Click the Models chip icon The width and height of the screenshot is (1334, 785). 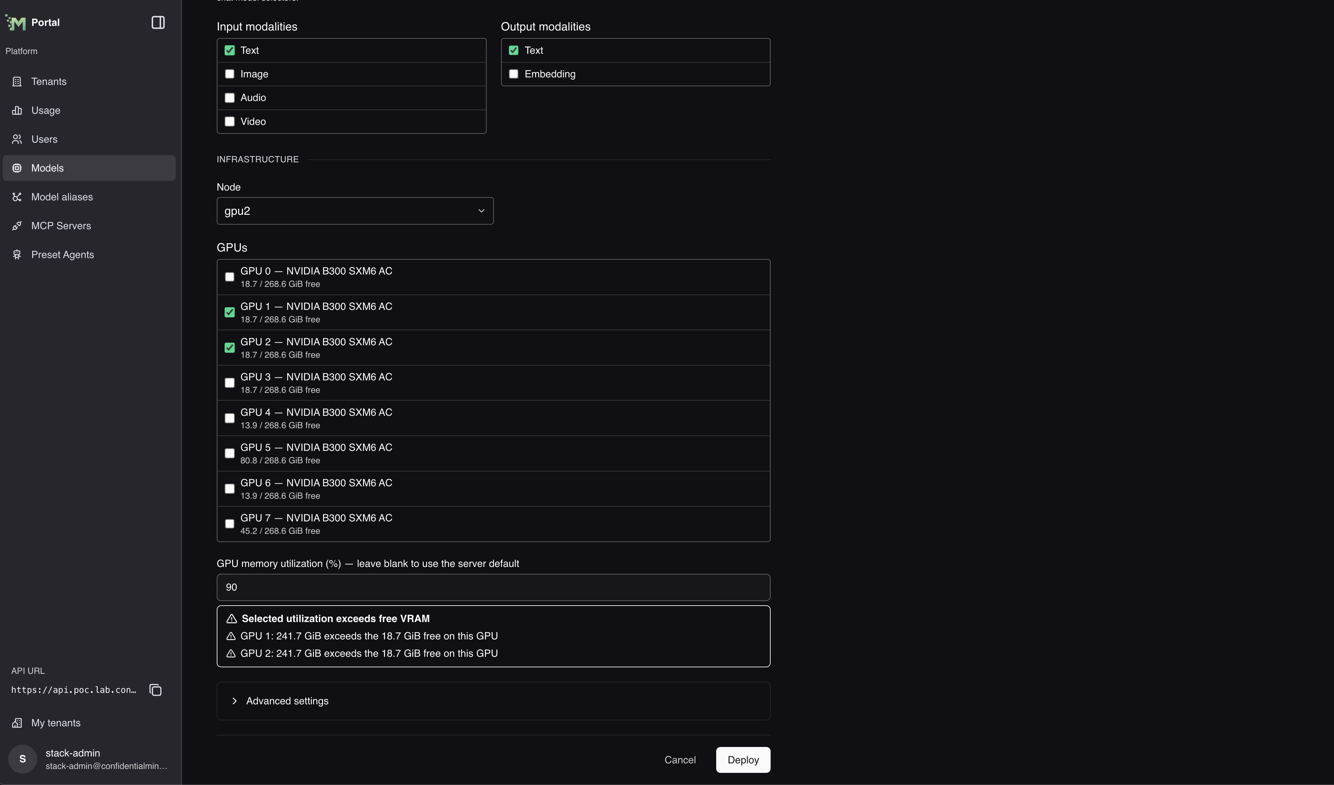point(17,168)
